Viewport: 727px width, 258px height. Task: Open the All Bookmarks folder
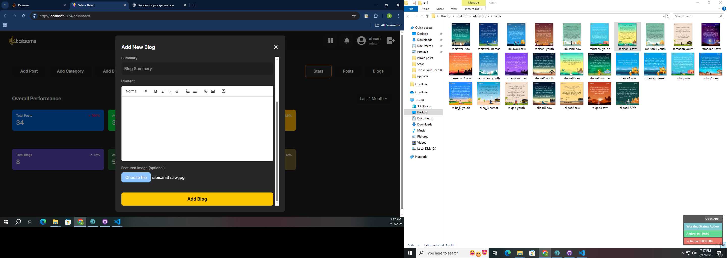click(x=387, y=25)
